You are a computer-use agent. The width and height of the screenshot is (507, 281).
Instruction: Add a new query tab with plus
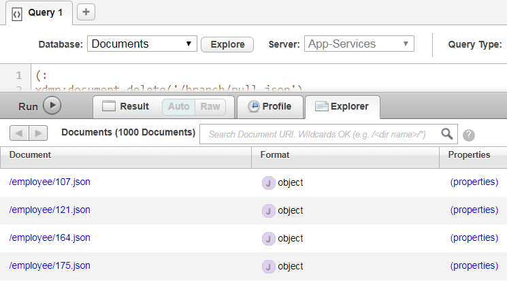[x=86, y=12]
